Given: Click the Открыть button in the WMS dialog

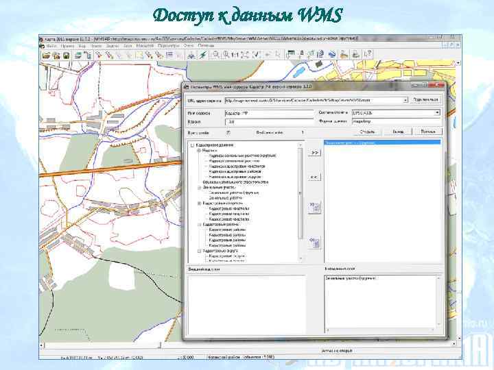Looking at the screenshot, I should pyautogui.click(x=367, y=132).
